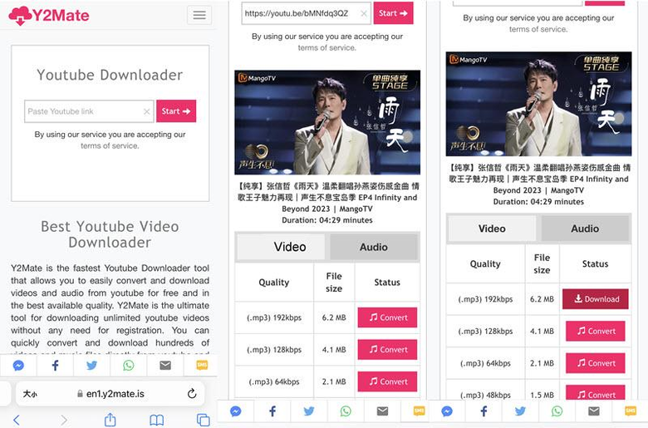Convert the 48kbps mp3 row
Screen dimensions: 648x428
point(596,393)
